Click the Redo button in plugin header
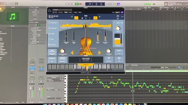 [x=80, y=12]
